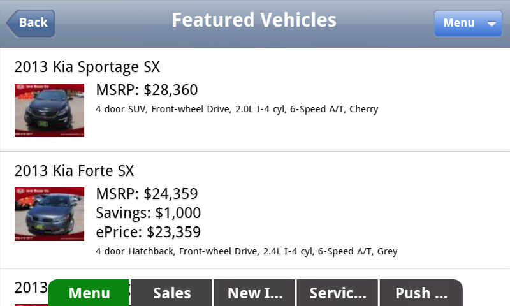Click the Forte MSRP $24,359 price

[x=147, y=194]
